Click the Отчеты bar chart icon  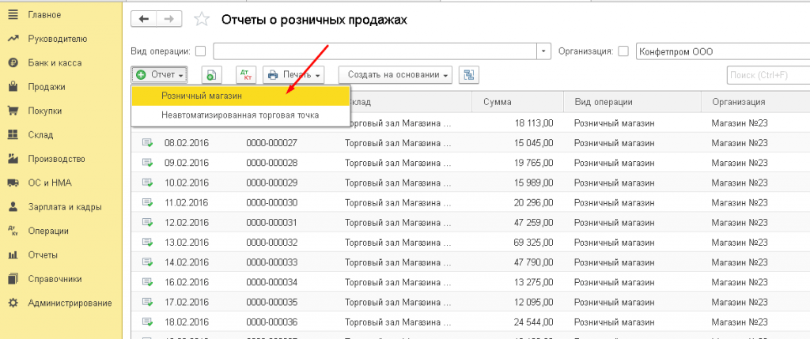click(13, 255)
